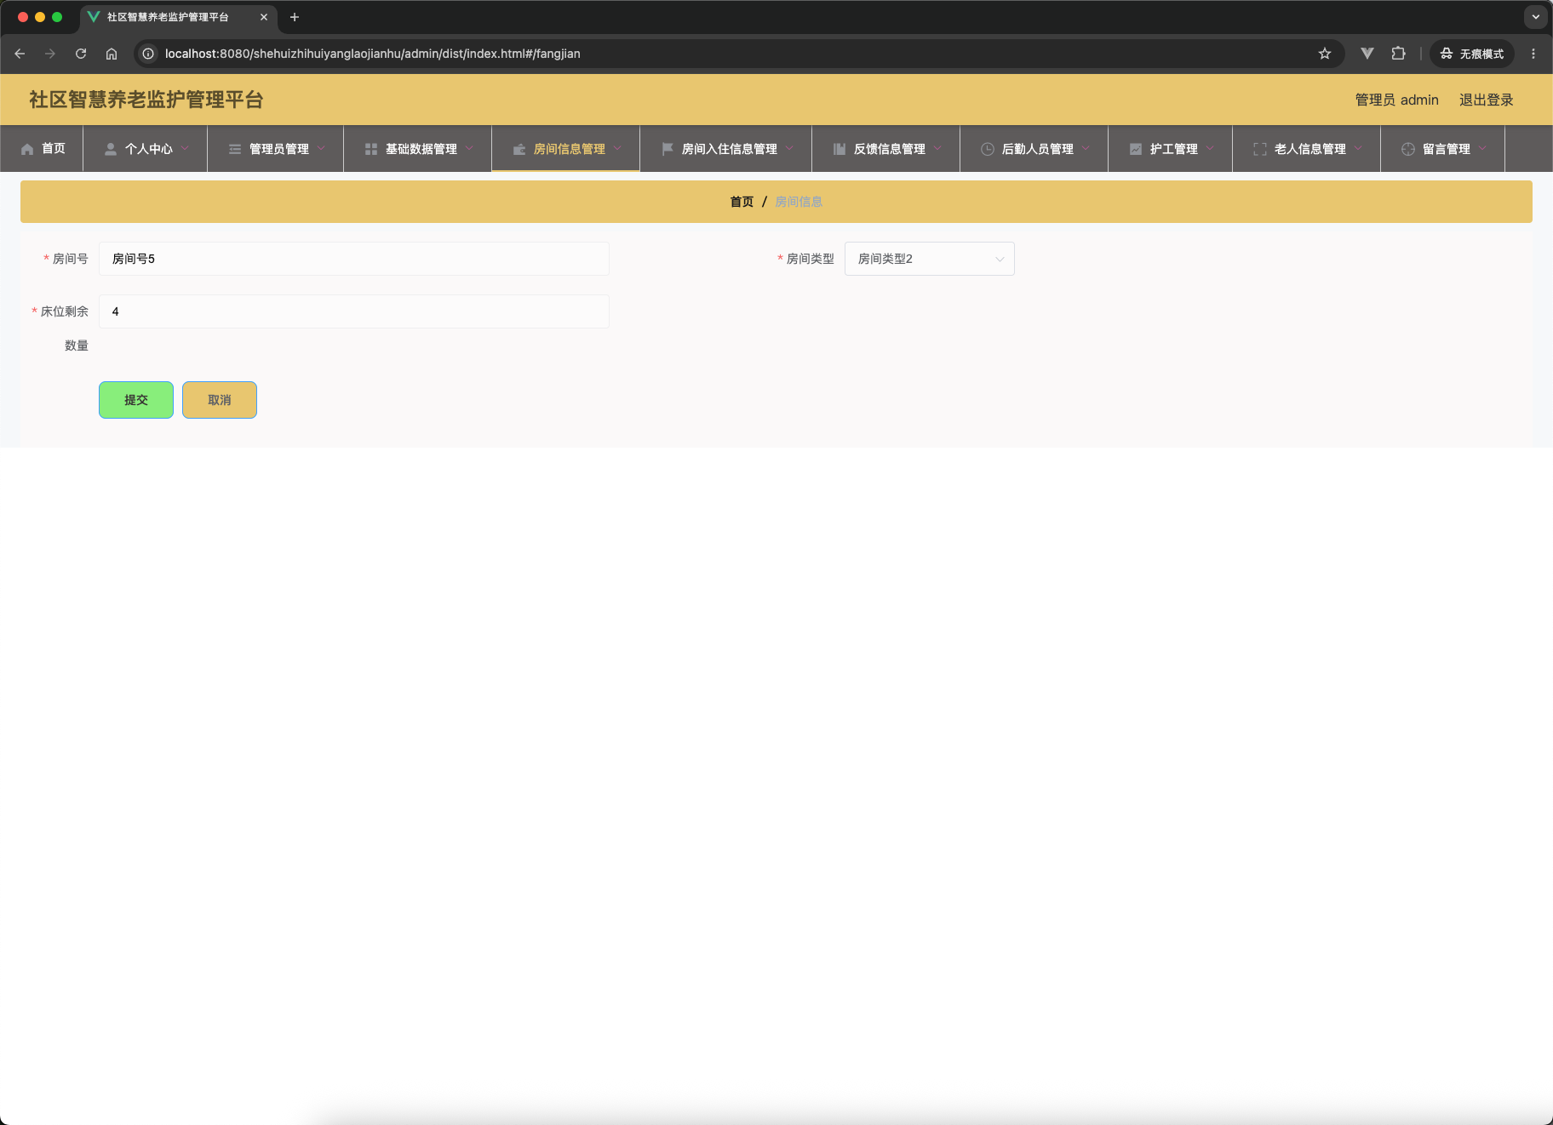Viewport: 1553px width, 1125px height.
Task: Close the 社区智慧养老监护管理平台 tab
Action: pos(264,17)
